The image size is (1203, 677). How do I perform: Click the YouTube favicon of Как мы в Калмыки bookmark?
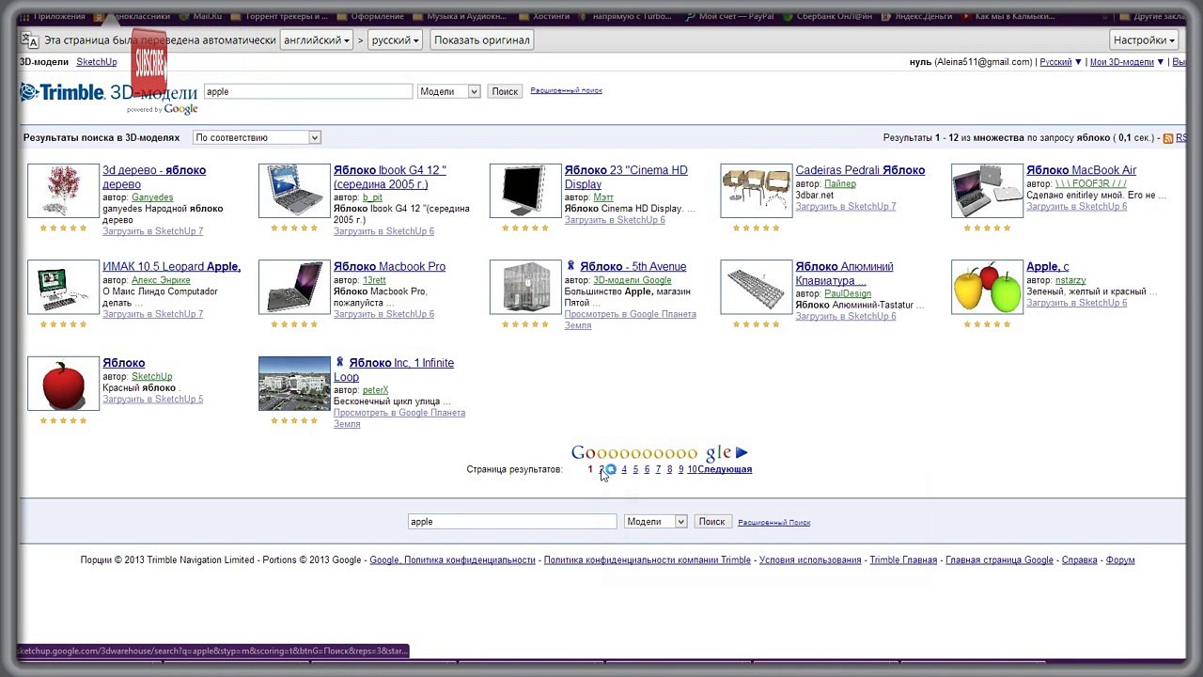click(966, 16)
